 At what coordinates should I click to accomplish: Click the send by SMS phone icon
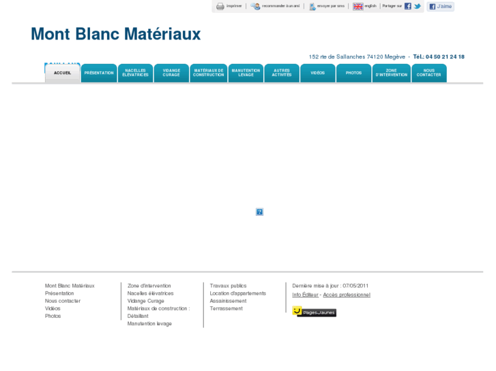312,6
